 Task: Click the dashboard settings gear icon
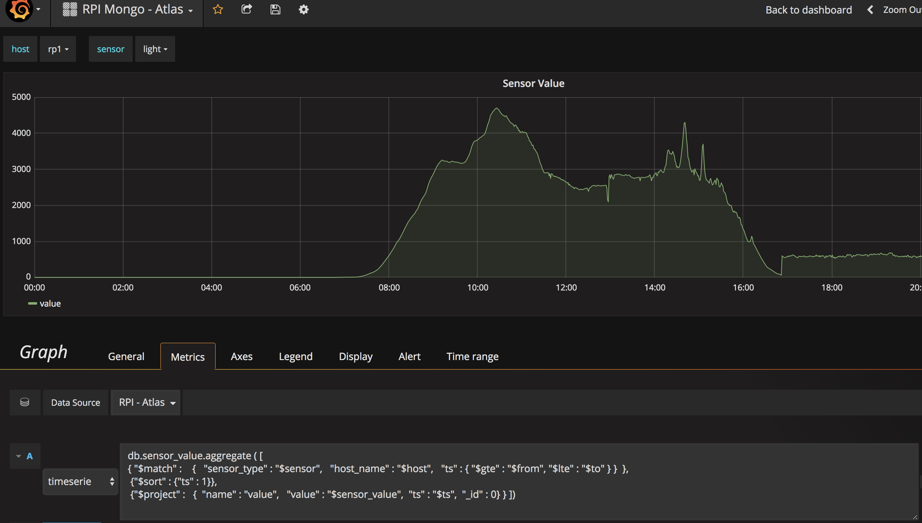304,9
